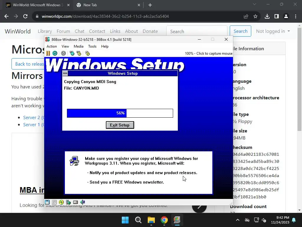Image resolution: width=302 pixels, height=227 pixels.
Task: Open Chrome profile avatar
Action: 286,17
